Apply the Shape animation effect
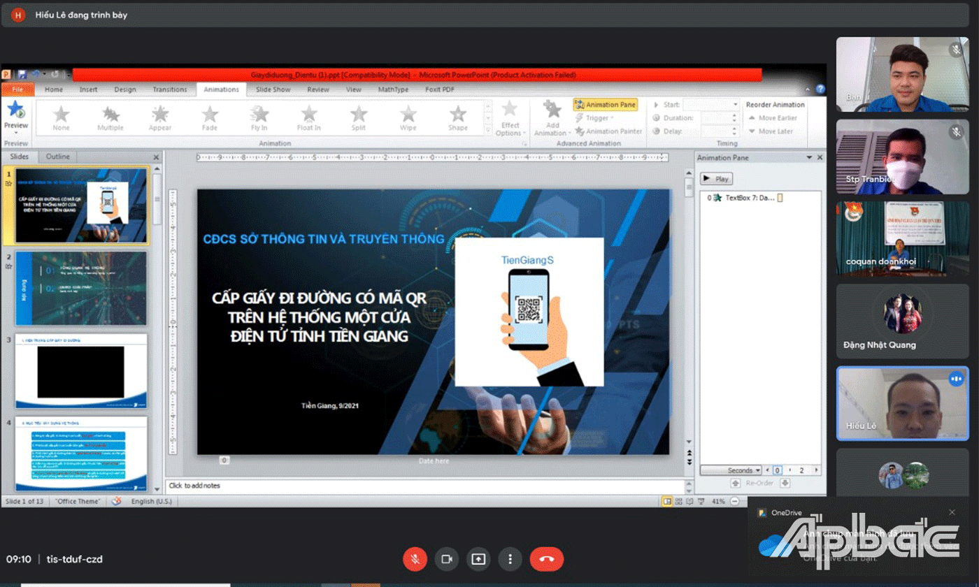The width and height of the screenshot is (979, 587). point(458,118)
